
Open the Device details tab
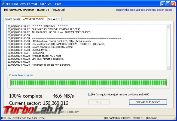12,19
